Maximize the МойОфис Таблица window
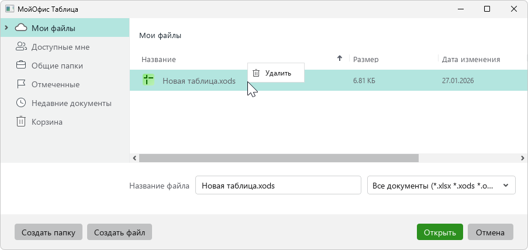The width and height of the screenshot is (528, 250). click(x=487, y=9)
